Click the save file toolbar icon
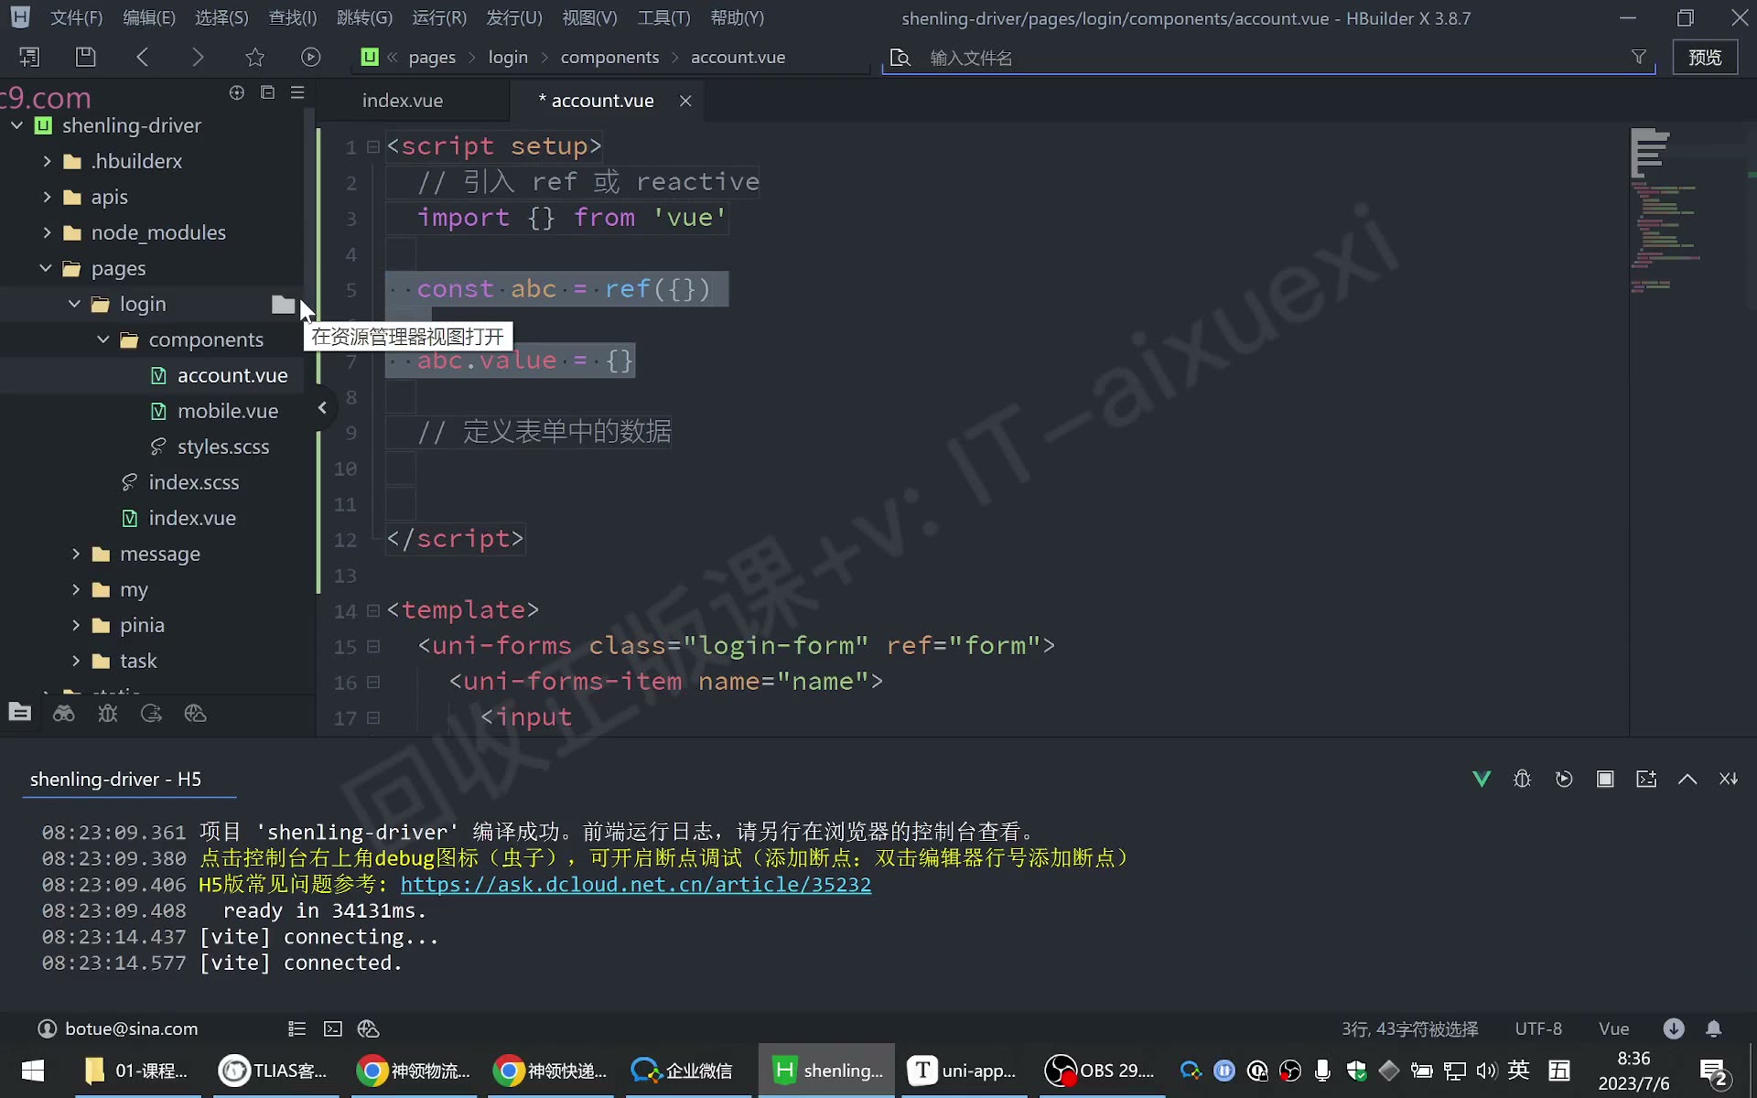 tap(85, 57)
